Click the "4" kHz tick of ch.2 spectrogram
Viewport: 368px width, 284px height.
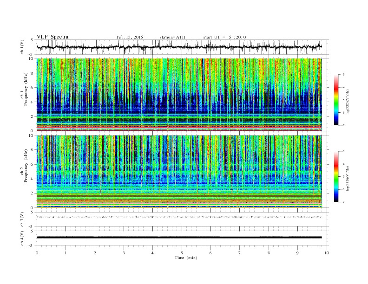[x=33, y=179]
